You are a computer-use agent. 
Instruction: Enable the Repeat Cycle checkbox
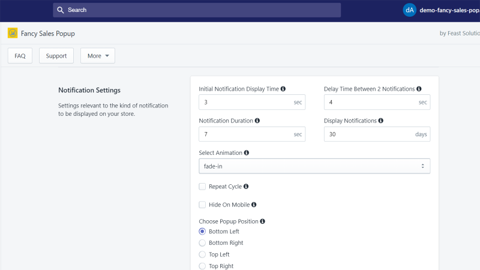202,187
